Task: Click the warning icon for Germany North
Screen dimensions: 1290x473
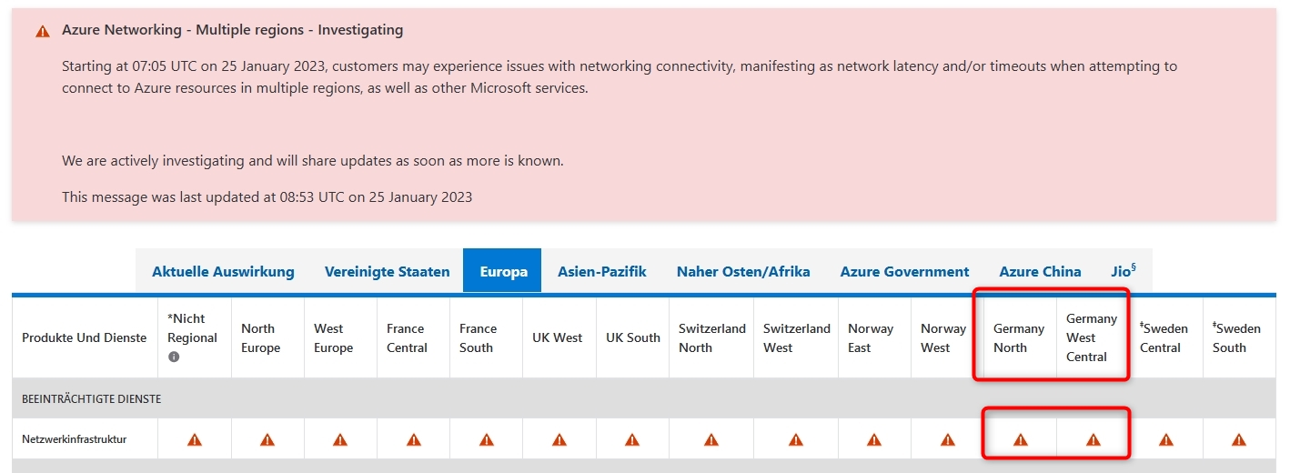Action: pos(1020,439)
